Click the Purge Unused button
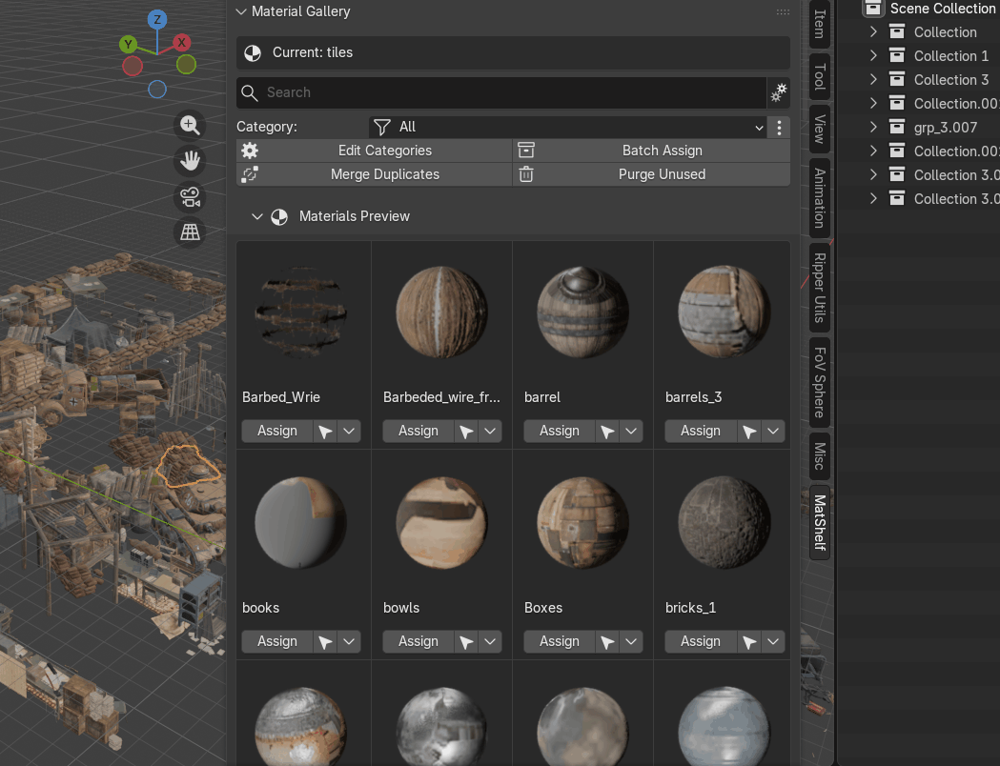The image size is (1000, 766). [x=651, y=174]
